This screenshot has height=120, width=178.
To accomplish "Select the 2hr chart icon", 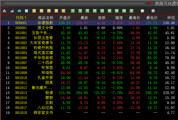I will pos(117,11).
